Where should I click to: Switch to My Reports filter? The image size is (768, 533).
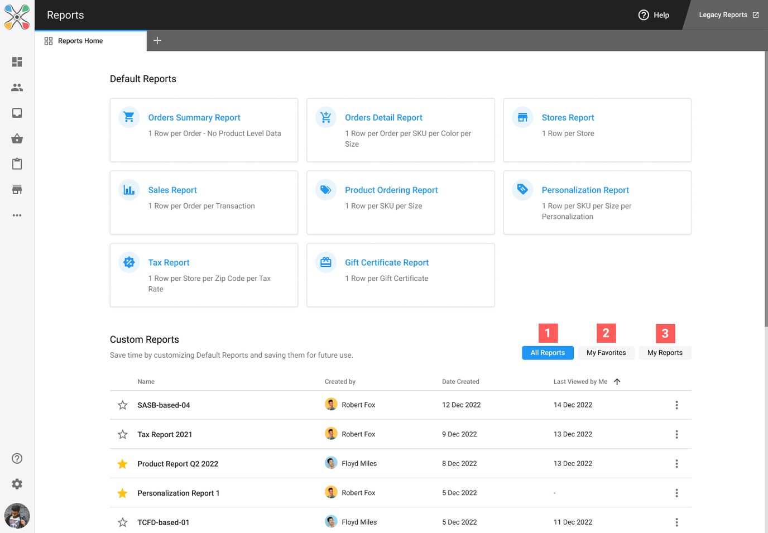click(x=664, y=353)
